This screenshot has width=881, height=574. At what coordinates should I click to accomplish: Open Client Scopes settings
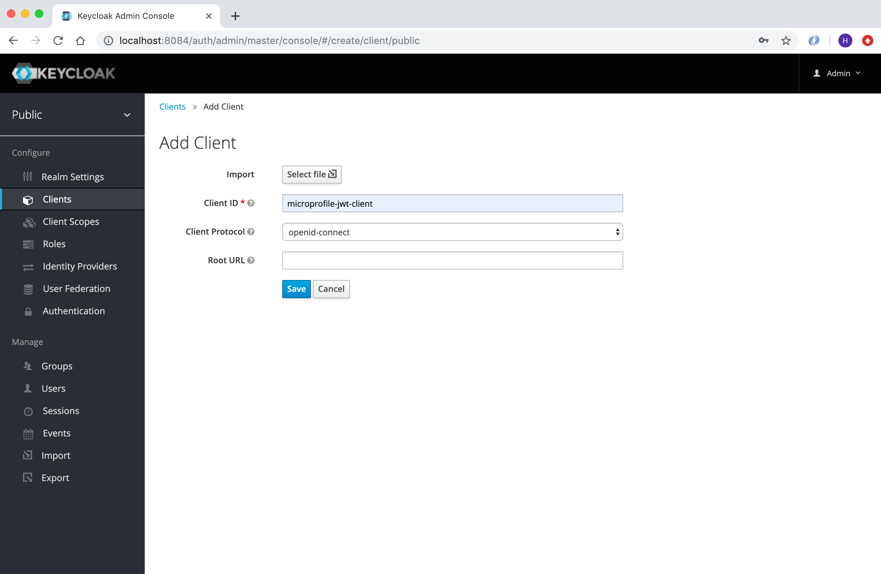click(x=71, y=221)
